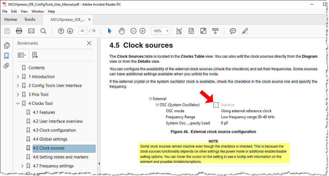
Task: Select the 4.5 Clock sources bookmark
Action: pos(64,148)
